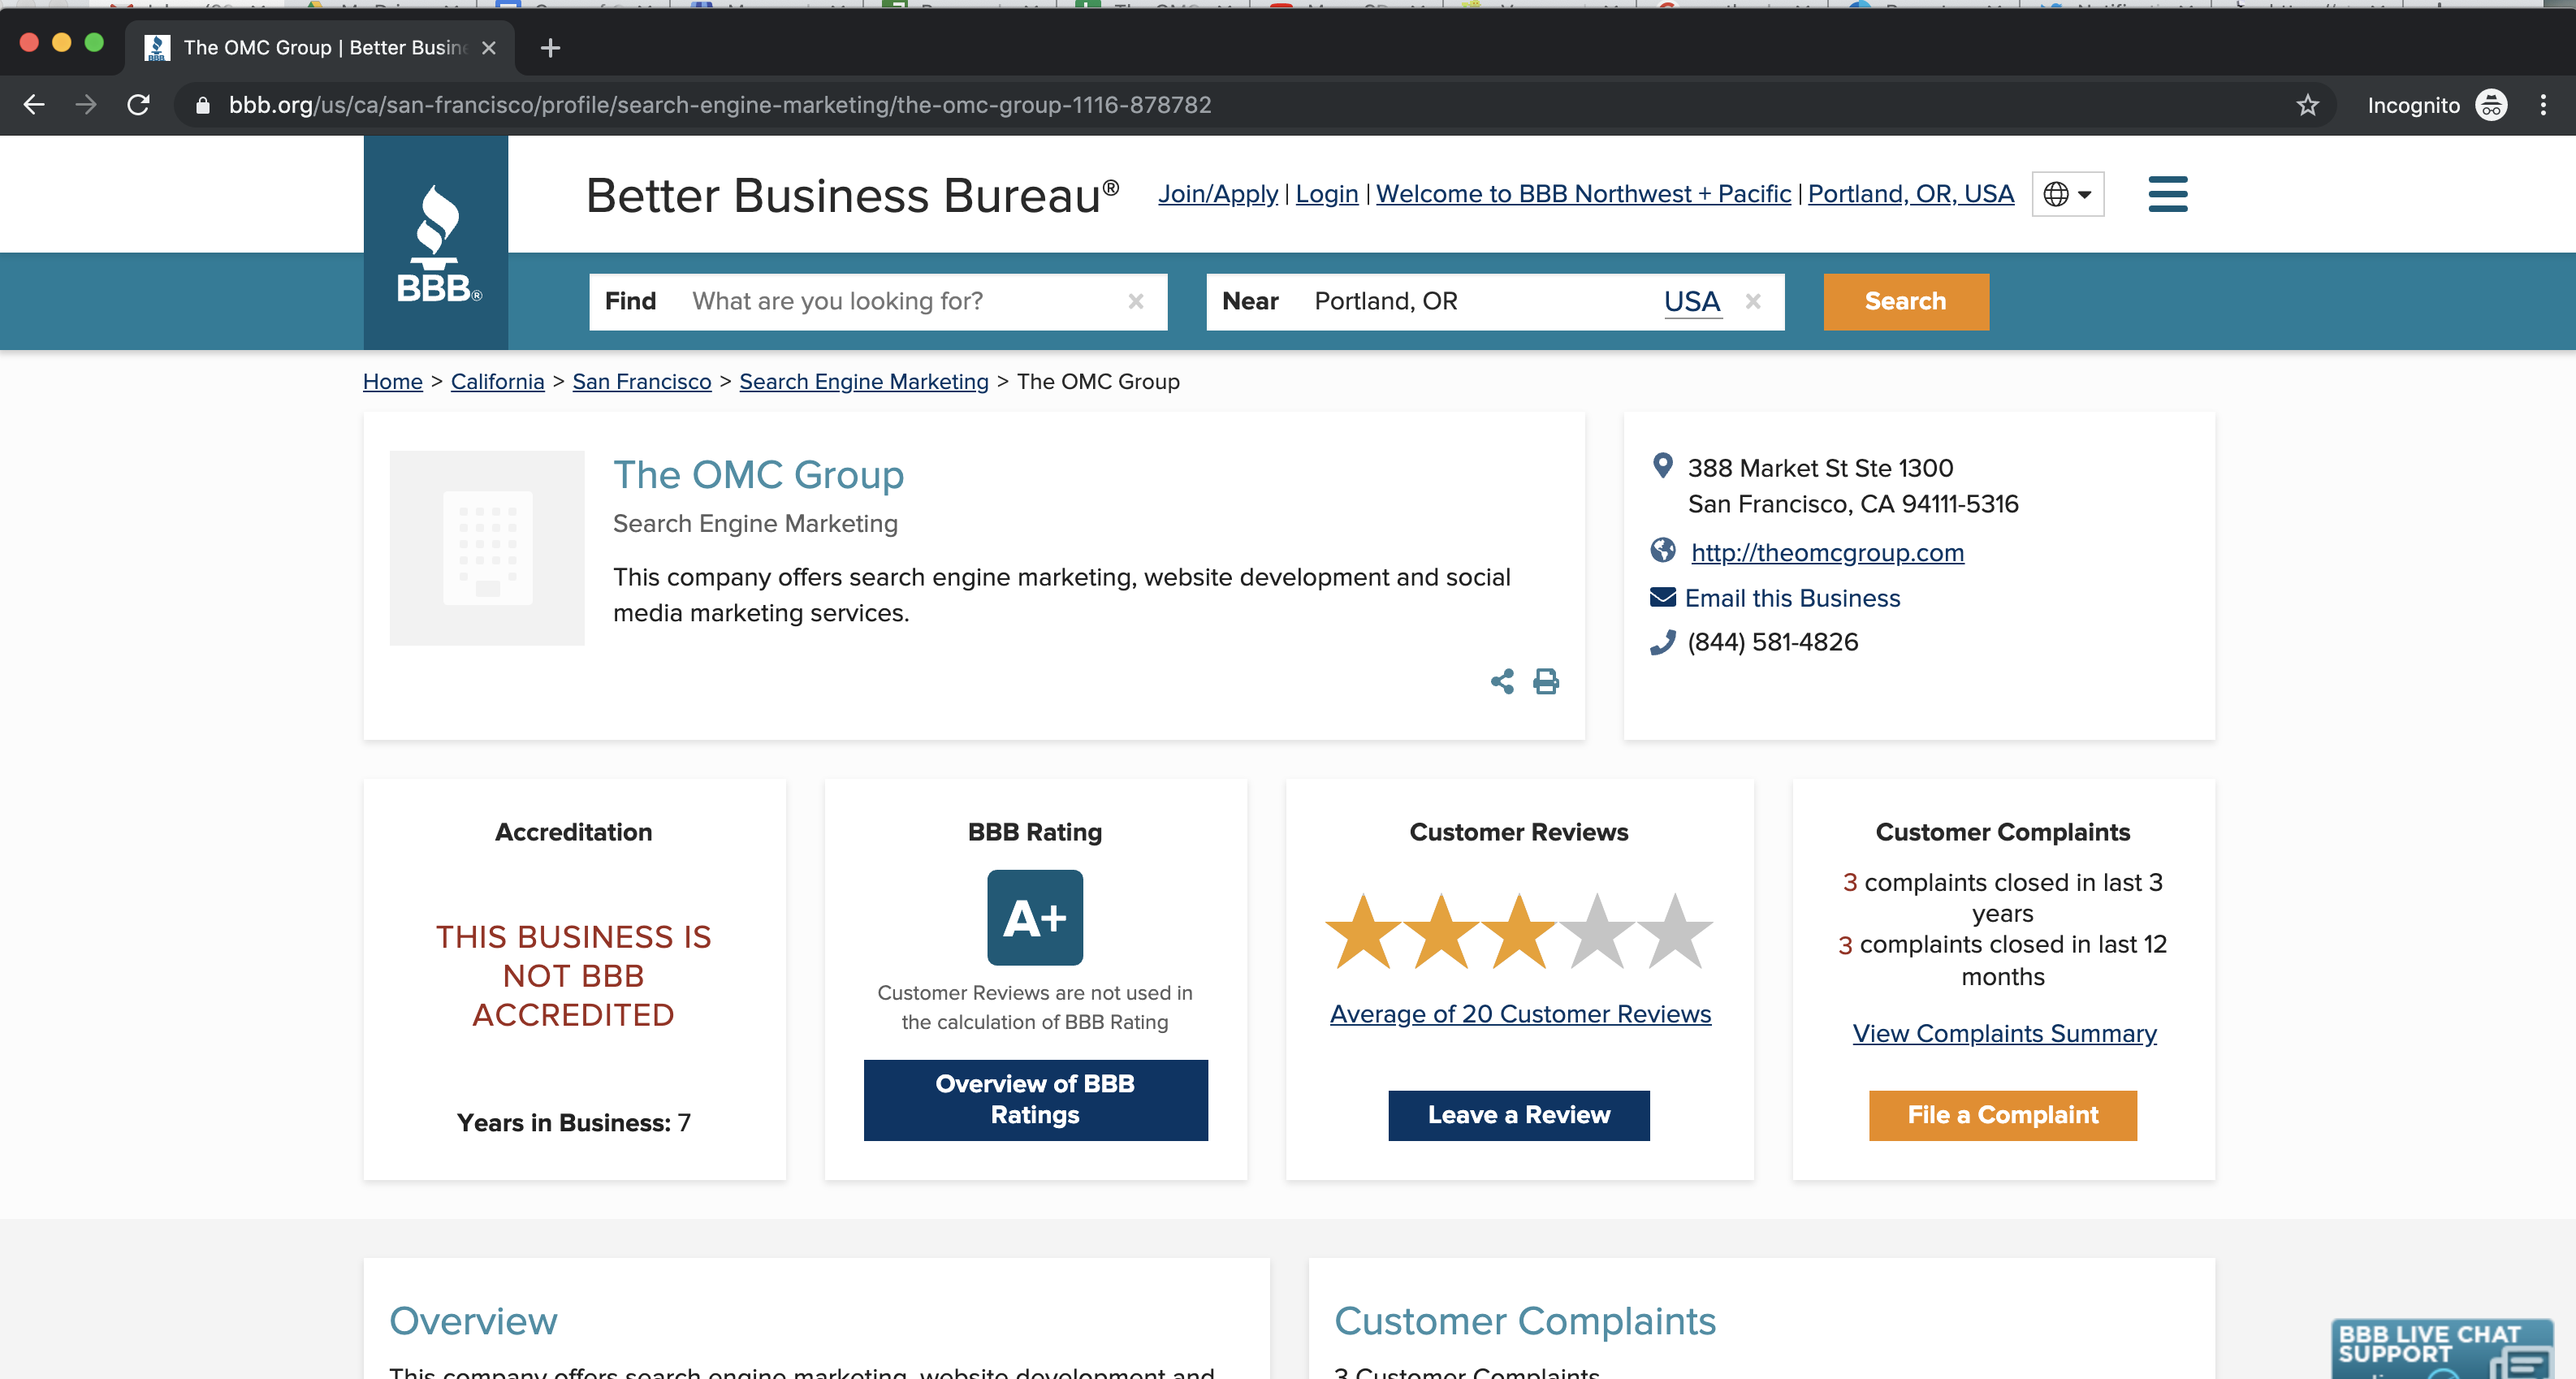The image size is (2576, 1379).
Task: Go to Search Engine Marketing breadcrumb
Action: pos(863,381)
